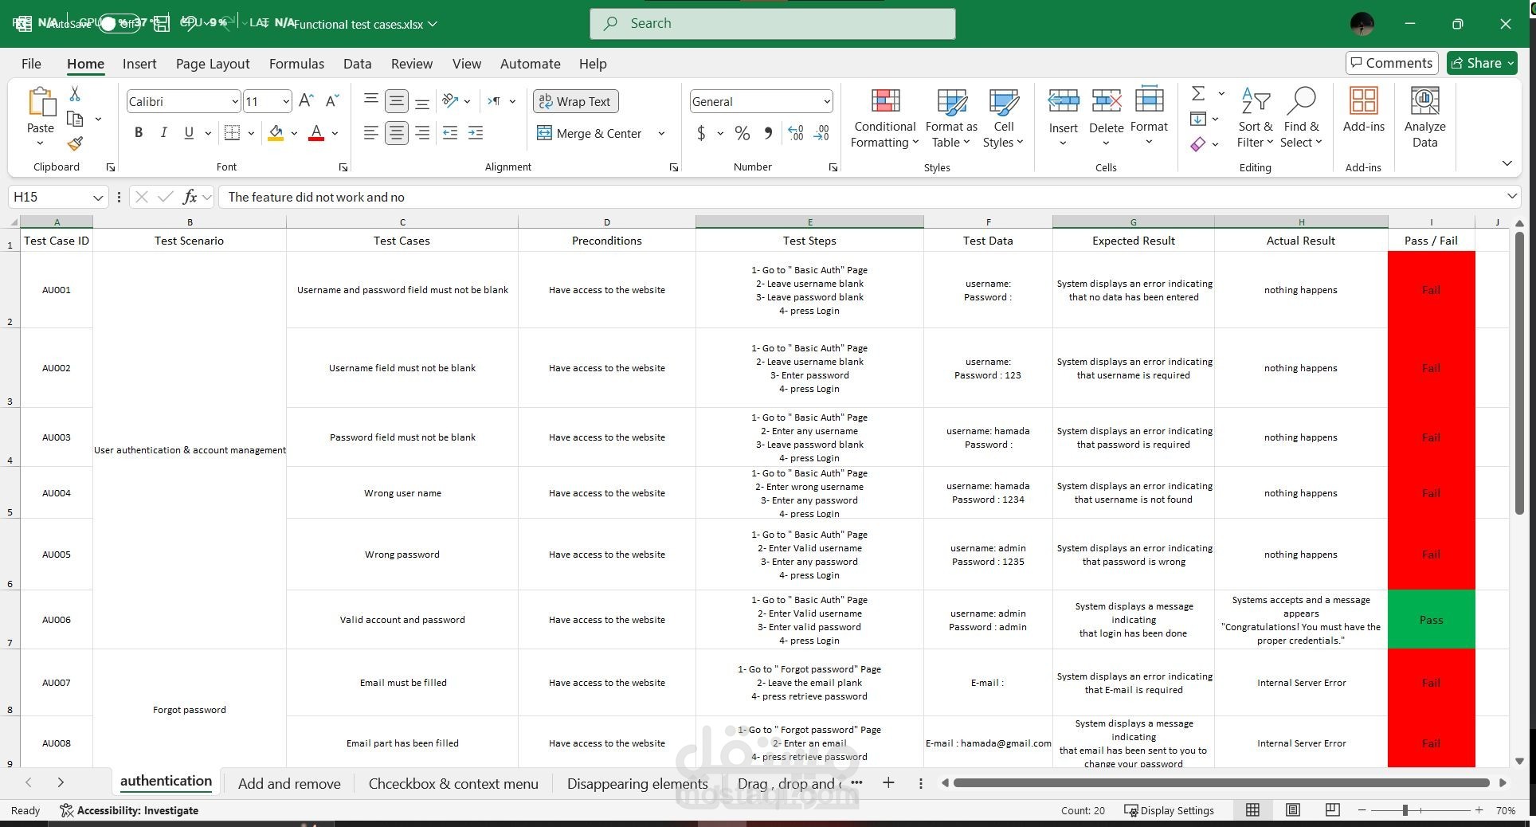
Task: Open Sort & Filter menu
Action: click(x=1255, y=118)
